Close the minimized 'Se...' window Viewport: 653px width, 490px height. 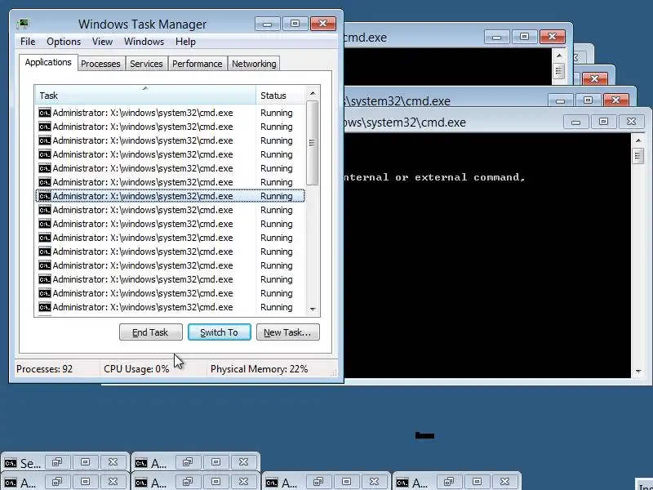[x=113, y=462]
